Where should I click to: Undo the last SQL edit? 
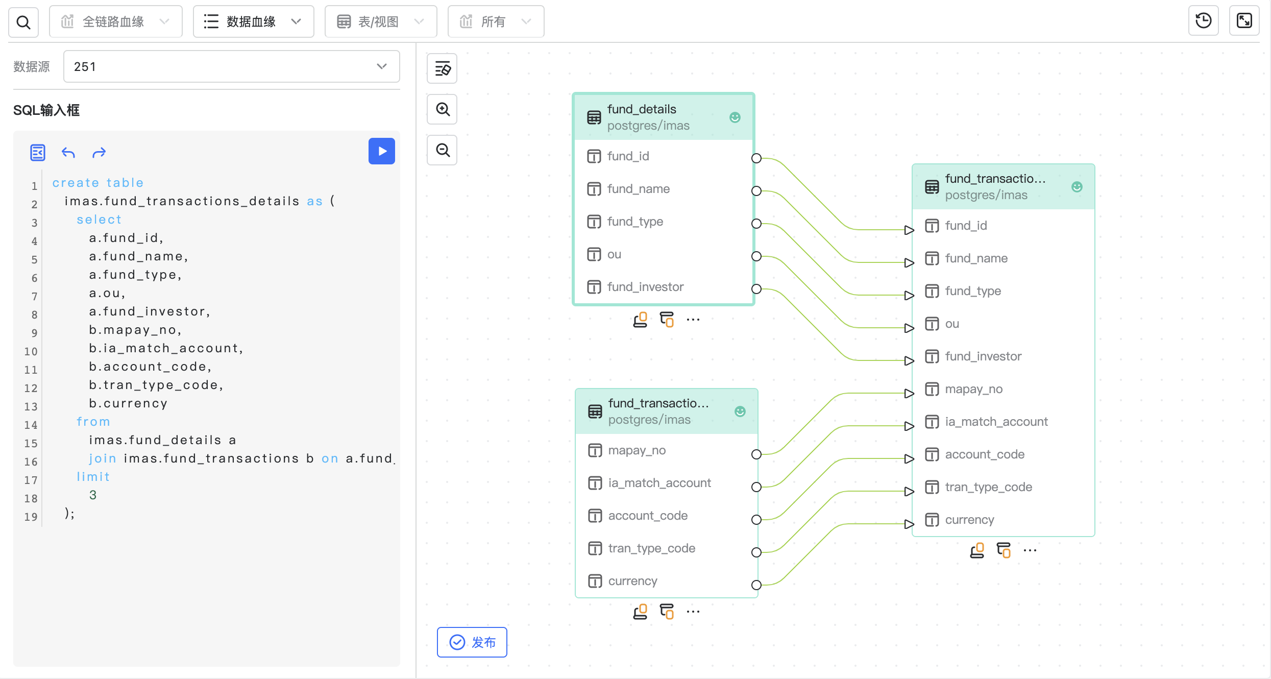(x=68, y=152)
